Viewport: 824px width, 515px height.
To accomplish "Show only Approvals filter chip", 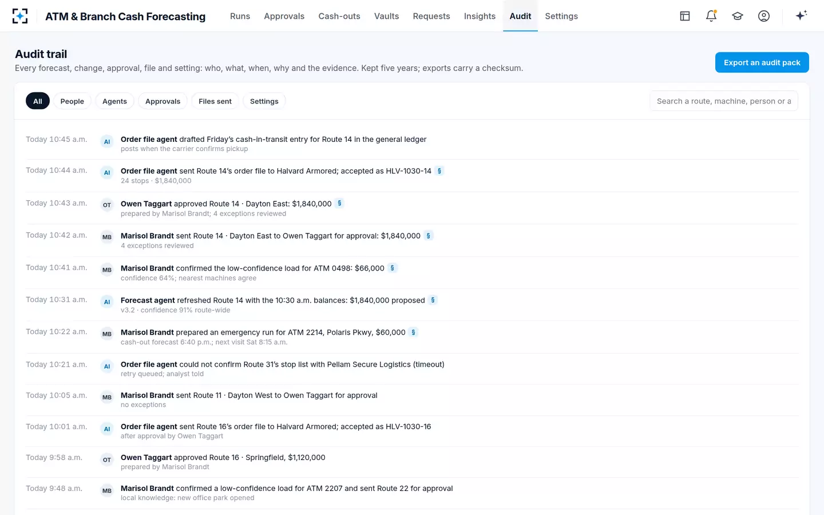I will 163,101.
